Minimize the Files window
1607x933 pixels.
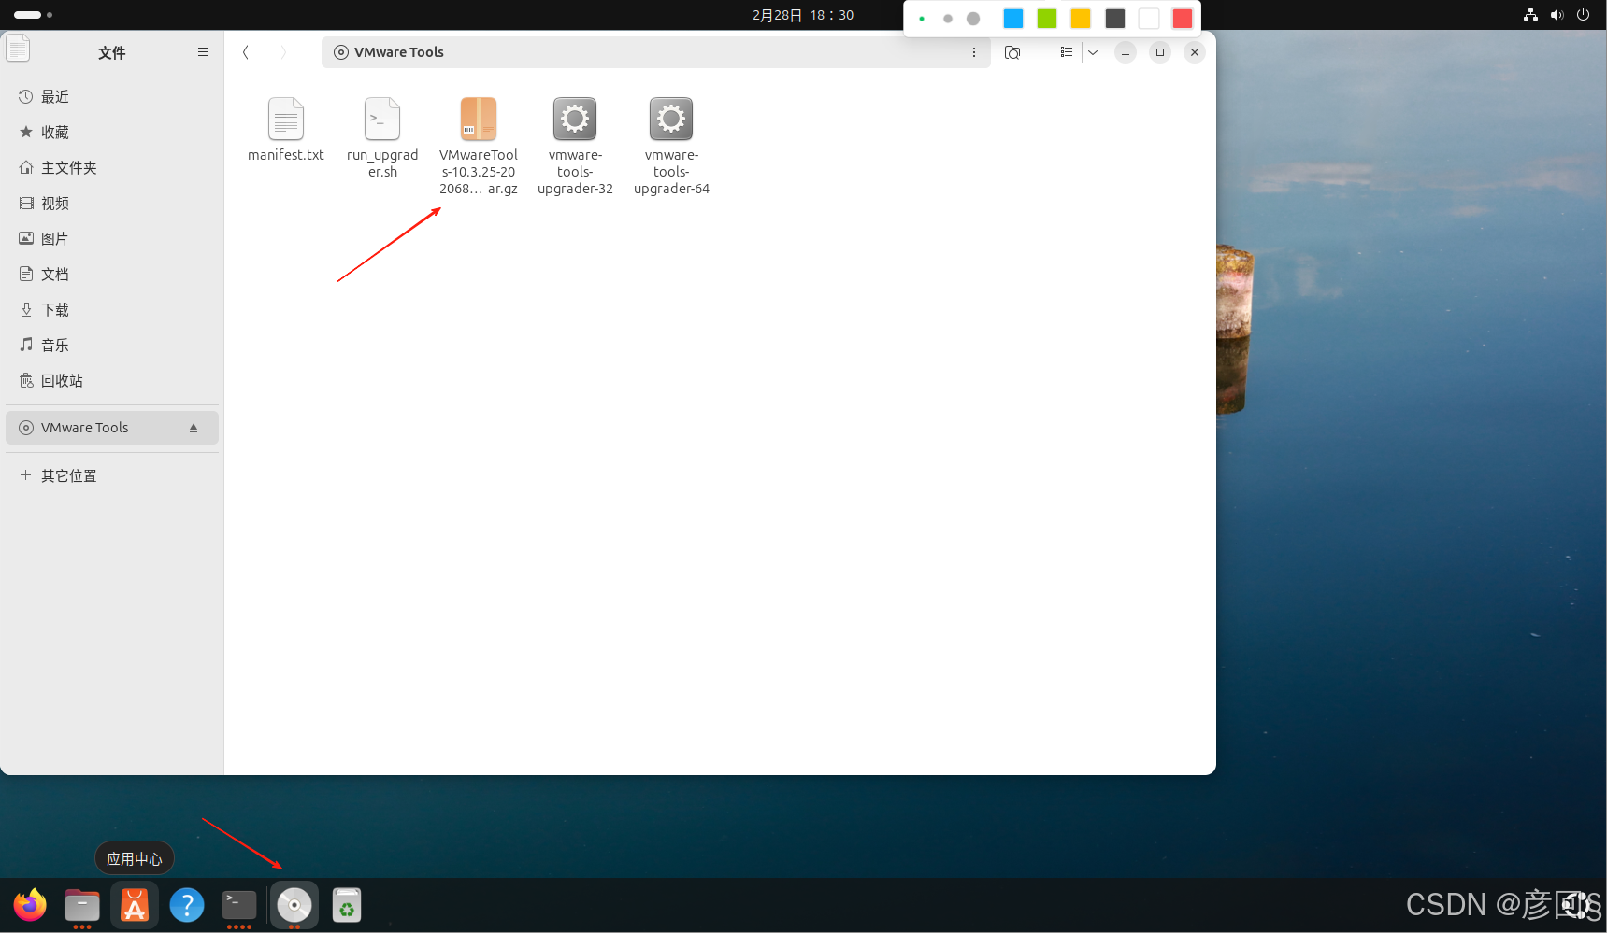[x=1126, y=52]
